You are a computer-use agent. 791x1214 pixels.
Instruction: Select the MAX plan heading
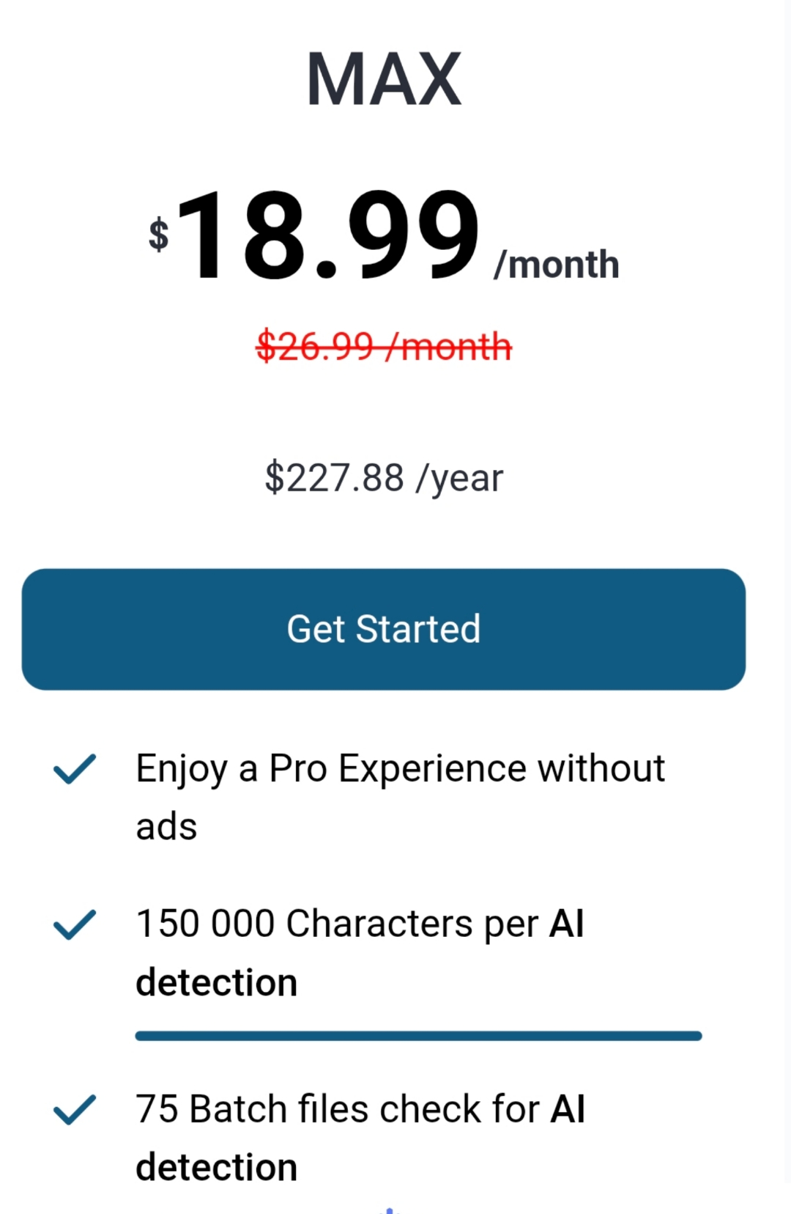(x=384, y=79)
